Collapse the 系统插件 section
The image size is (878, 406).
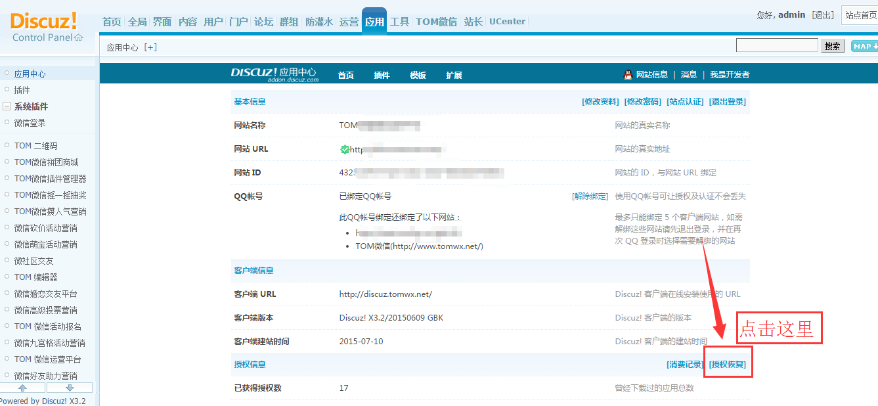point(7,106)
